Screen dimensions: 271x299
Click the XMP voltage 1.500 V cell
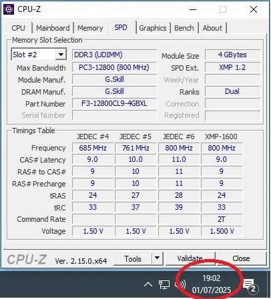point(222,231)
